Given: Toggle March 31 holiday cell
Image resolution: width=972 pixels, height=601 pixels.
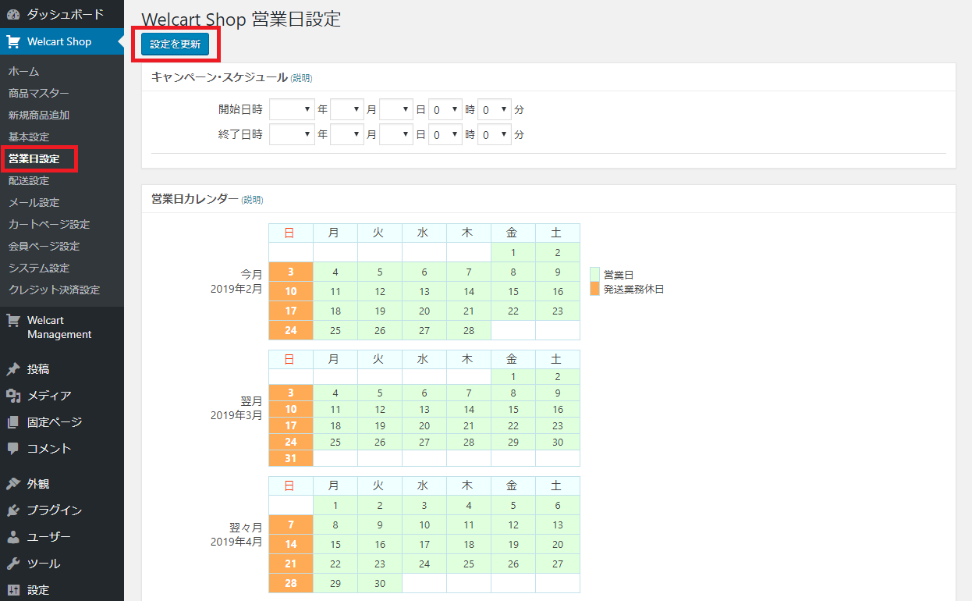Looking at the screenshot, I should pos(291,458).
